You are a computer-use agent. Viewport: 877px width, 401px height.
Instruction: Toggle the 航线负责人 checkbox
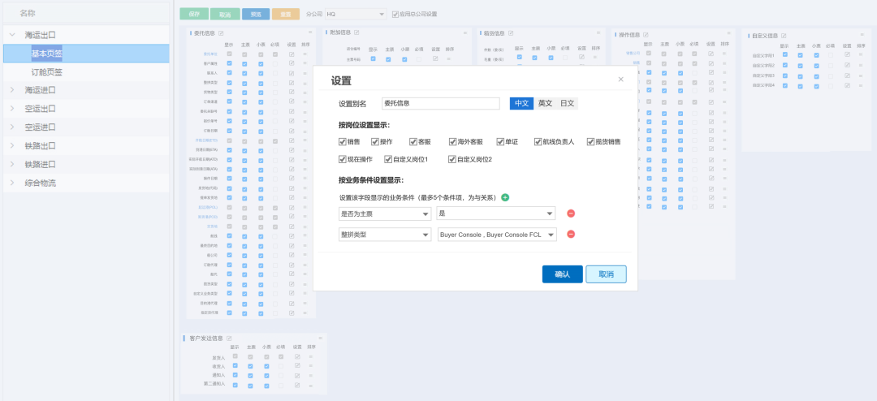pos(538,141)
